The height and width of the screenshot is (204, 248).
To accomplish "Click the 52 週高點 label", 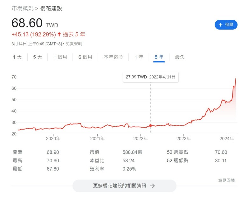I will (177, 152).
